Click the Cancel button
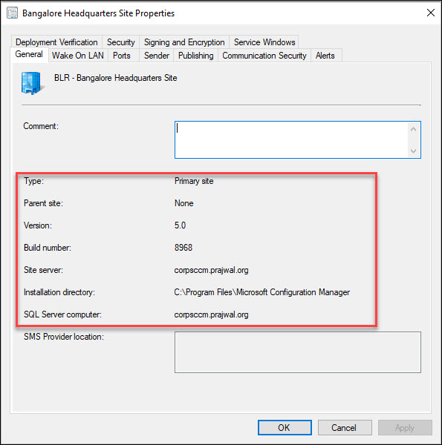The height and width of the screenshot is (445, 442). pos(345,427)
